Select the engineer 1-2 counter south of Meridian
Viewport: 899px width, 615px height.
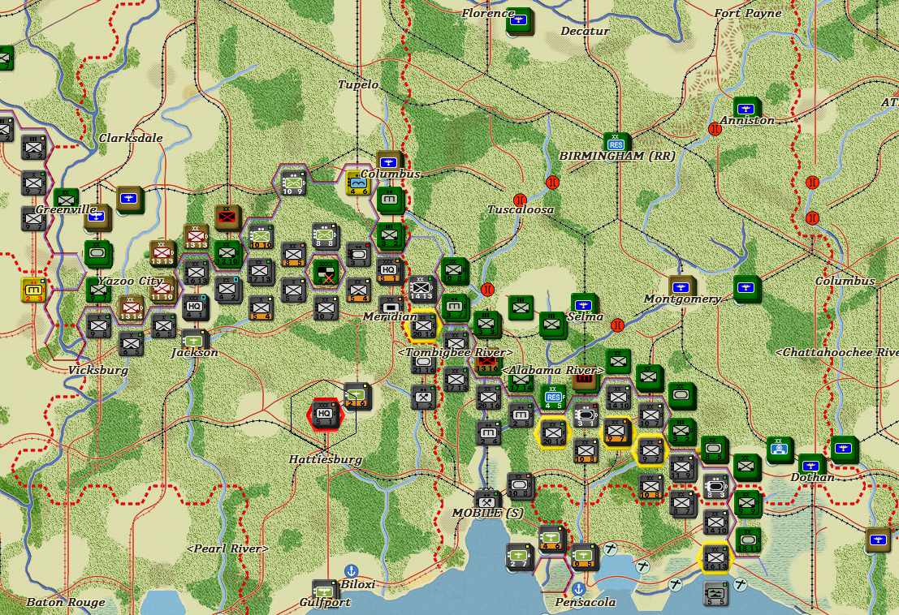click(424, 397)
